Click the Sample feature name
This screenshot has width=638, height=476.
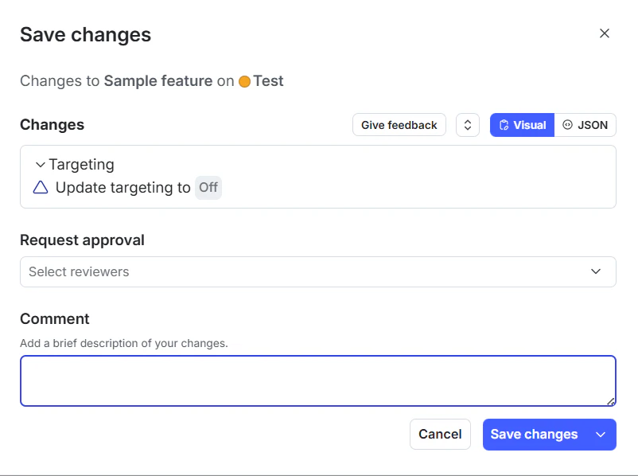(x=158, y=81)
